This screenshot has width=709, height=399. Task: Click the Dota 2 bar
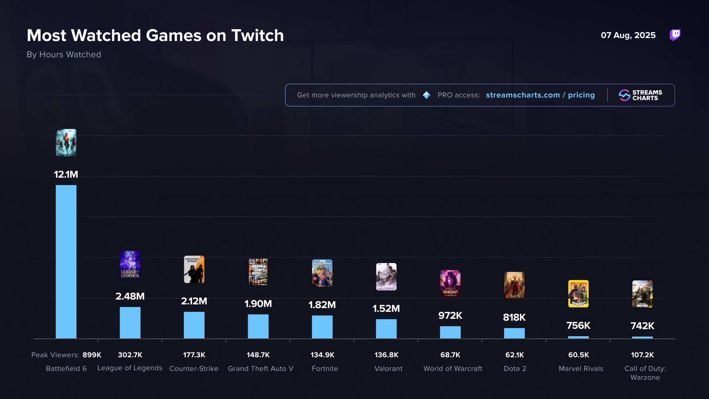[x=514, y=333]
